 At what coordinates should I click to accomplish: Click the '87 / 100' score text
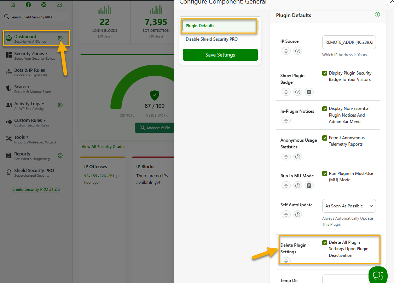point(155,106)
